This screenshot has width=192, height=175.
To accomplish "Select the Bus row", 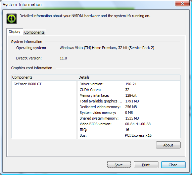I will point(129,135).
